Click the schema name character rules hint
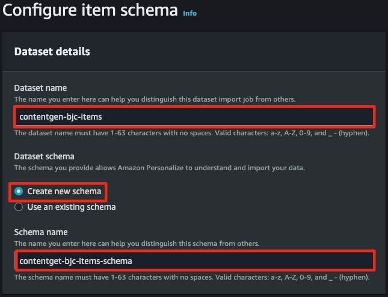This screenshot has height=297, width=388. 192,277
